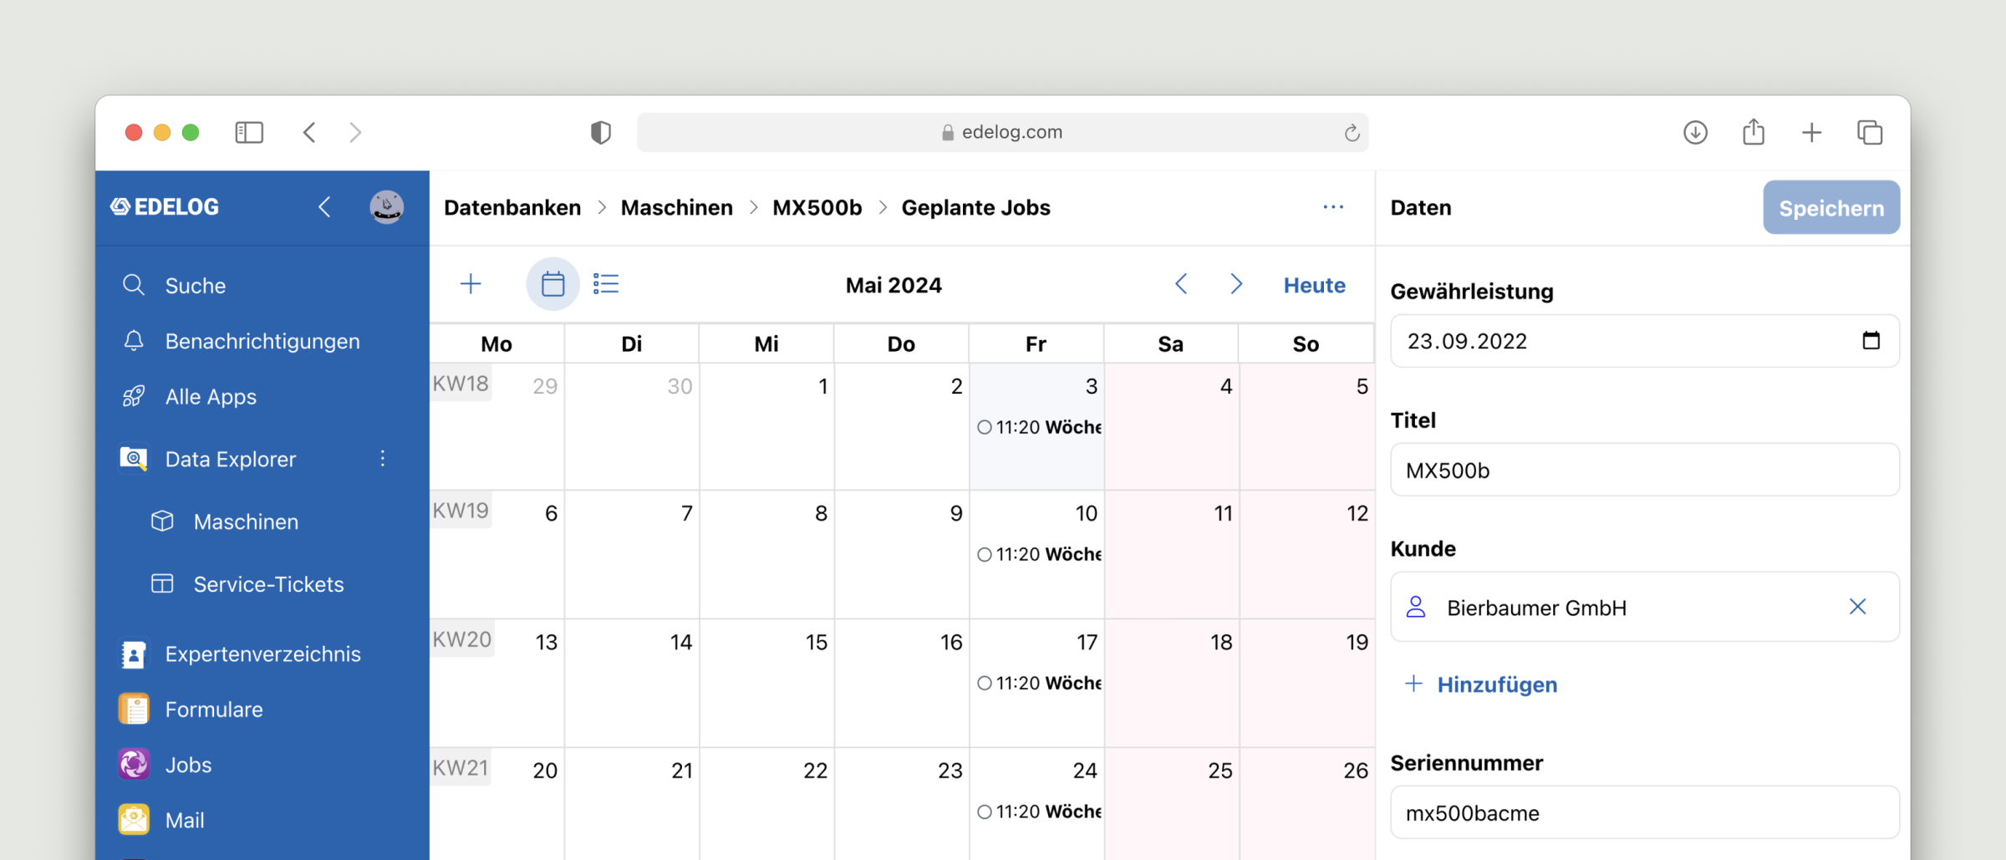Open Expertenverzeichnis app
Viewport: 2006px width, 860px height.
coord(262,654)
